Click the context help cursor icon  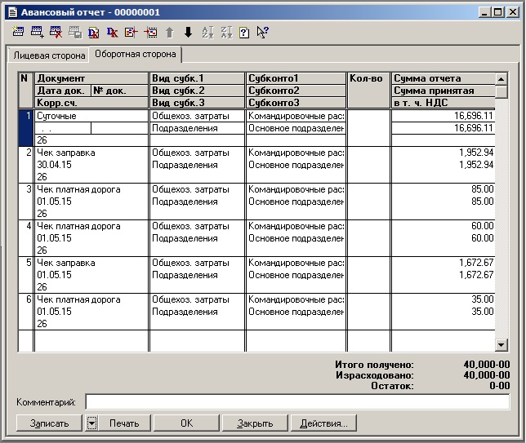pyautogui.click(x=262, y=33)
